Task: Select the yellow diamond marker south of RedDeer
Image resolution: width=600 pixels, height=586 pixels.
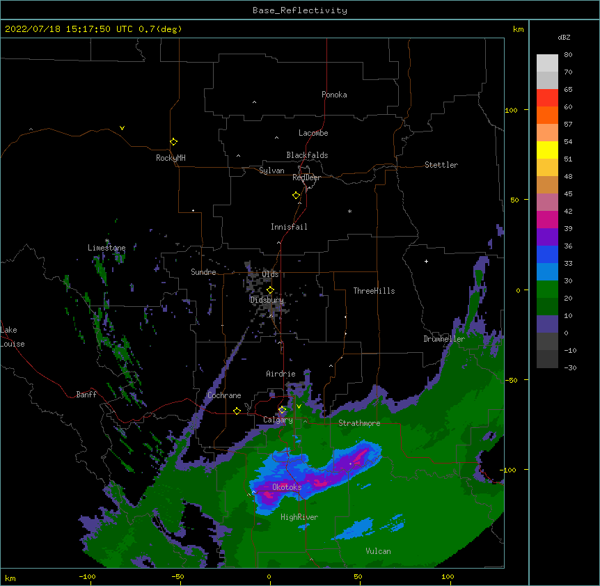Action: (297, 196)
